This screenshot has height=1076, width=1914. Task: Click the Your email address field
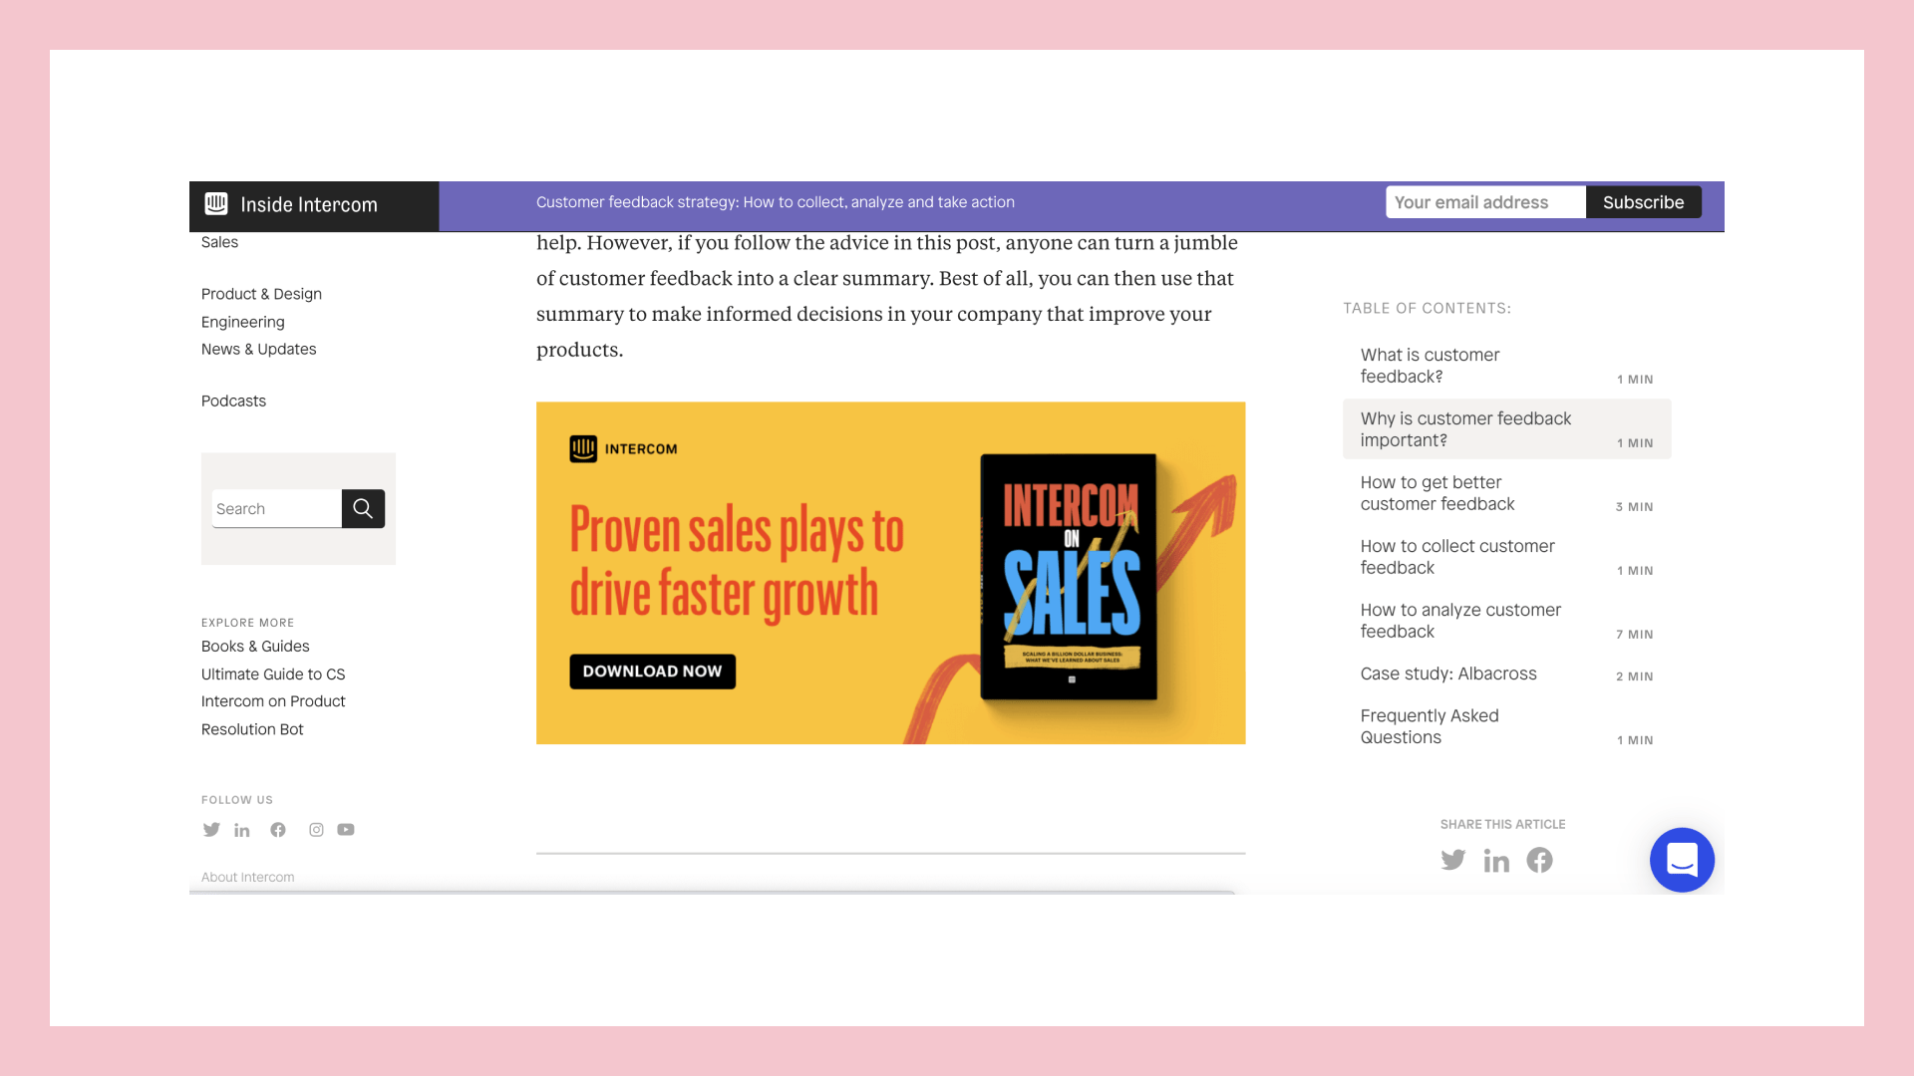(x=1485, y=202)
